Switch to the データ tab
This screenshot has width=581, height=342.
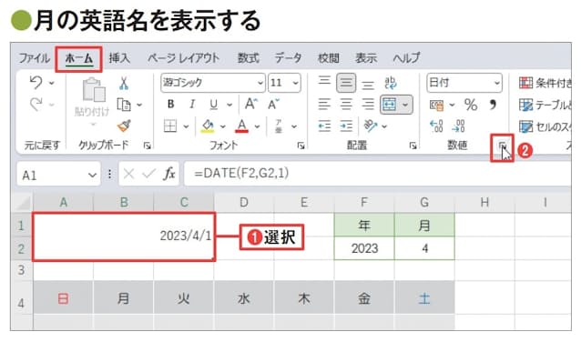[288, 57]
